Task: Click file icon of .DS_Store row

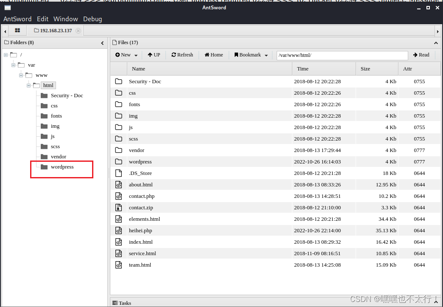Action: tap(119, 173)
